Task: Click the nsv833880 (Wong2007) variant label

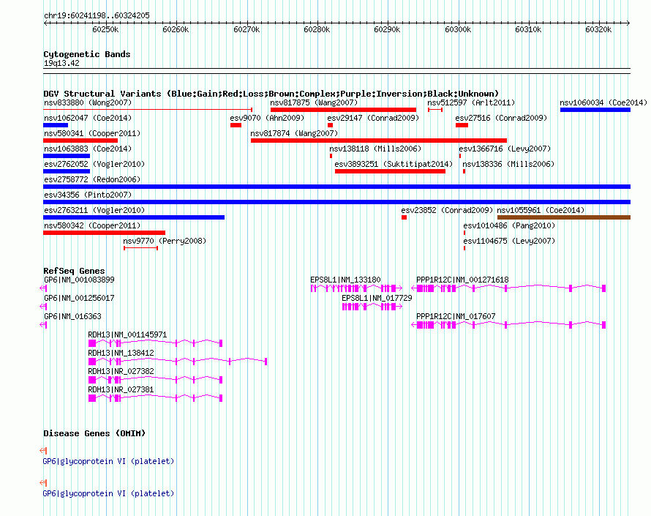Action: click(88, 102)
